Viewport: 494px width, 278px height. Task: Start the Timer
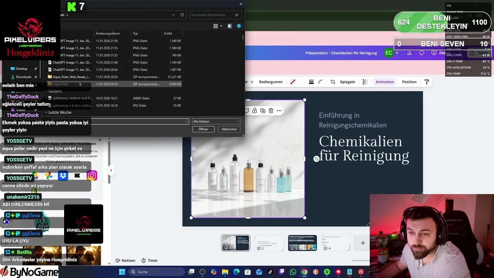pyautogui.click(x=149, y=261)
